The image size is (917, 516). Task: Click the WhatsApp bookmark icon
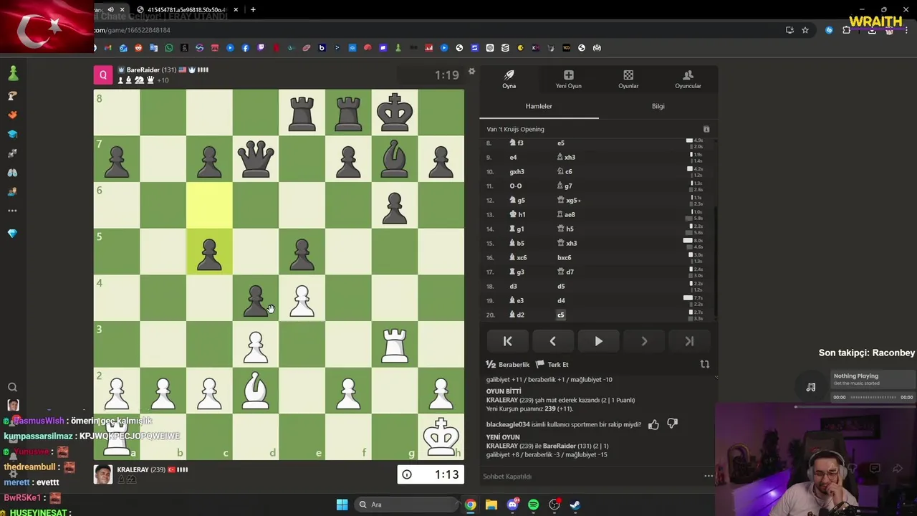[x=169, y=48]
